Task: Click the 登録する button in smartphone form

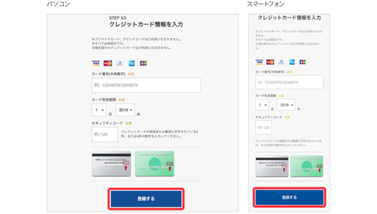Action: (289, 197)
